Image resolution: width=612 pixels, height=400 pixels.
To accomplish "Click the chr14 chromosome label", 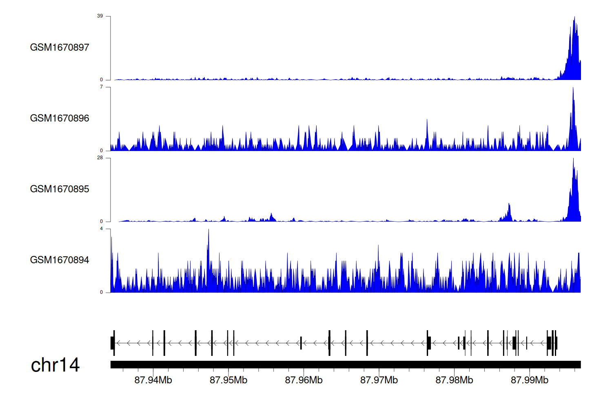I will [55, 365].
